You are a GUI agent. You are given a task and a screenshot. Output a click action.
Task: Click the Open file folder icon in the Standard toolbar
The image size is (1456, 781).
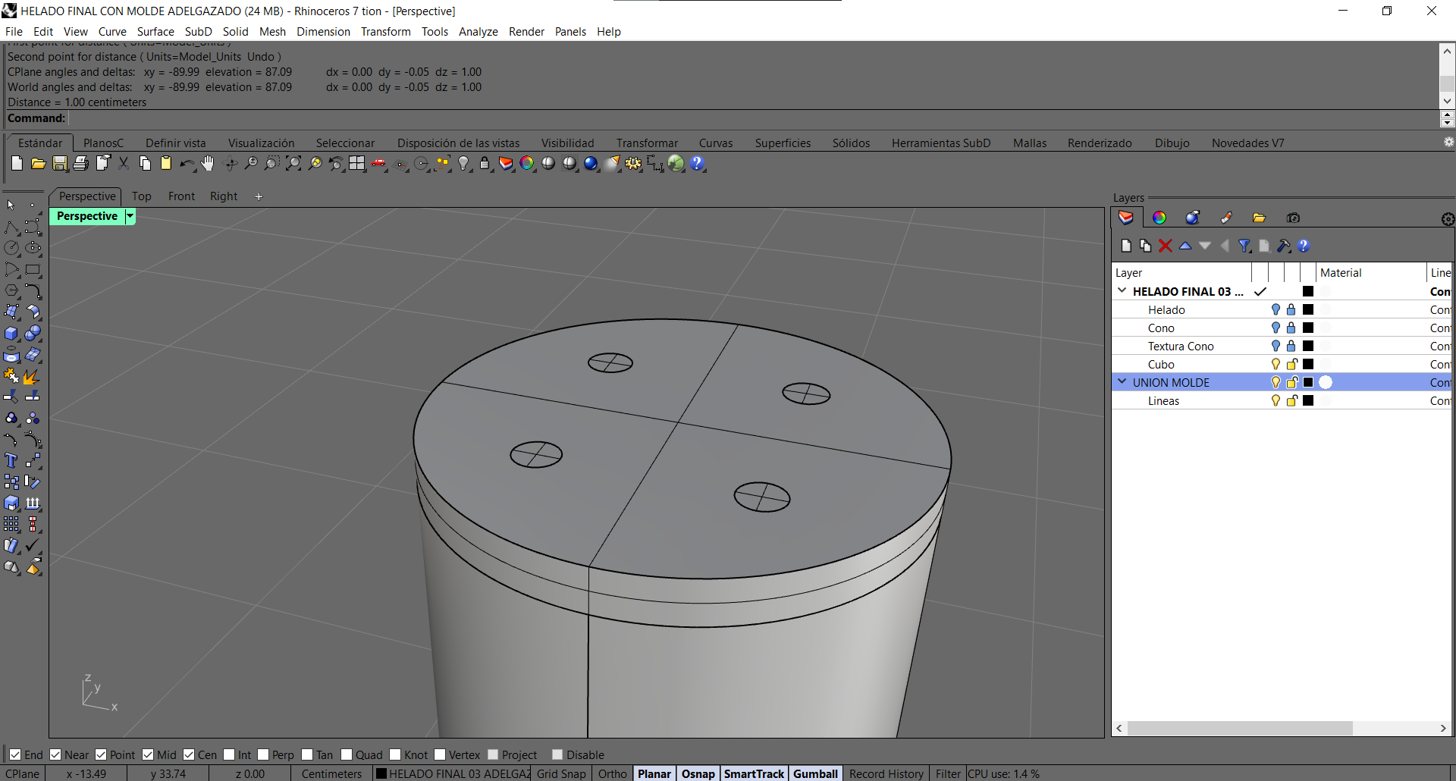click(x=38, y=163)
